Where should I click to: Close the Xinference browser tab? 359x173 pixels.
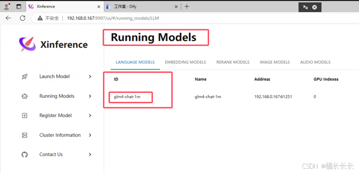(99, 7)
